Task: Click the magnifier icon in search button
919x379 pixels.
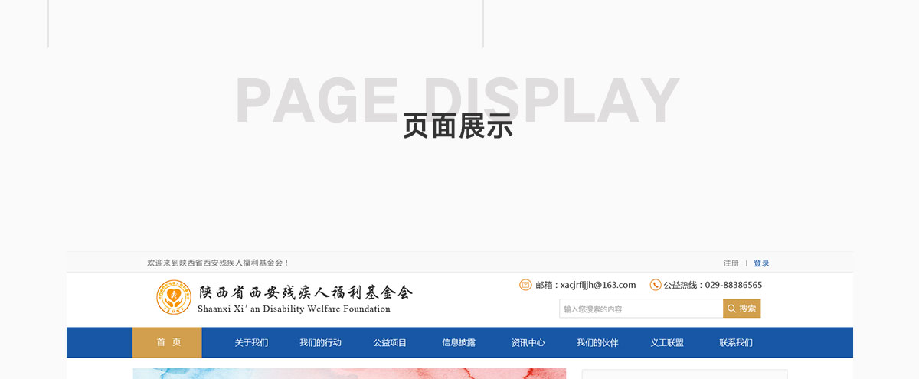Action: coord(731,309)
